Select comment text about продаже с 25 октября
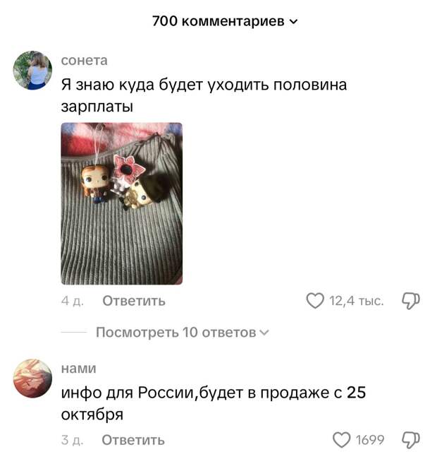 pos(214,403)
